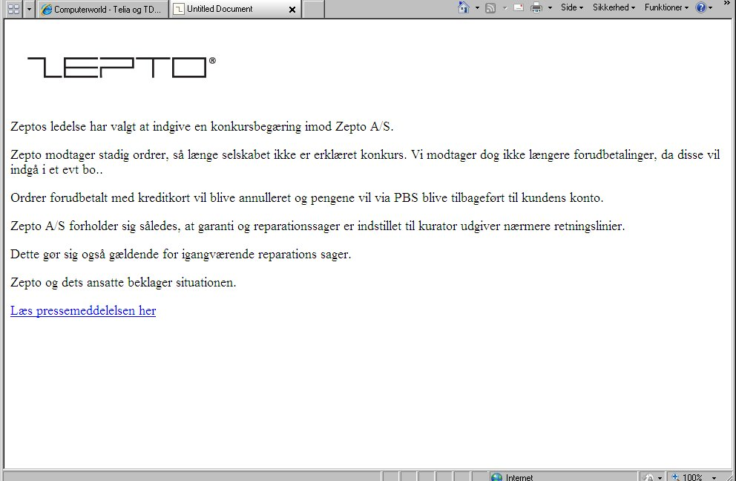This screenshot has height=481, width=736.
Task: Click the text 'Zepto og dets ansatte beklager situationen.'
Action: pos(123,283)
